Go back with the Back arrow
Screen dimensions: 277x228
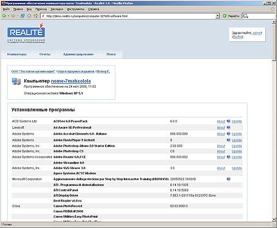(4, 16)
